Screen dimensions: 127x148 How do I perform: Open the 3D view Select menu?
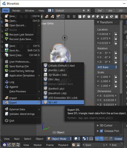(x=27, y=139)
